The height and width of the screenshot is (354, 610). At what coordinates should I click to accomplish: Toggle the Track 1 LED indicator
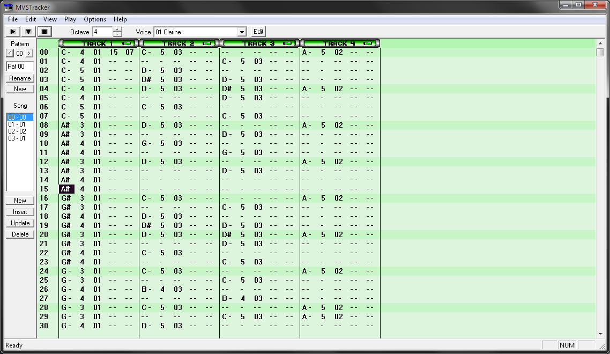(x=127, y=43)
